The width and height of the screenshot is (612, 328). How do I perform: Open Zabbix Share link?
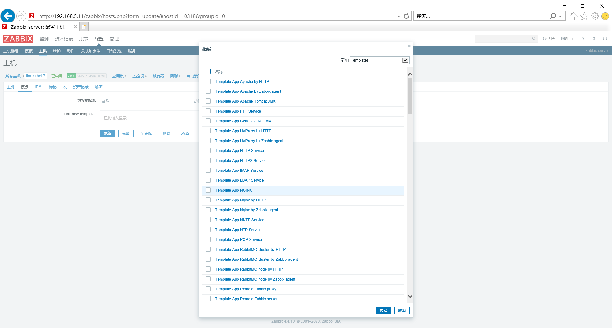pyautogui.click(x=567, y=39)
